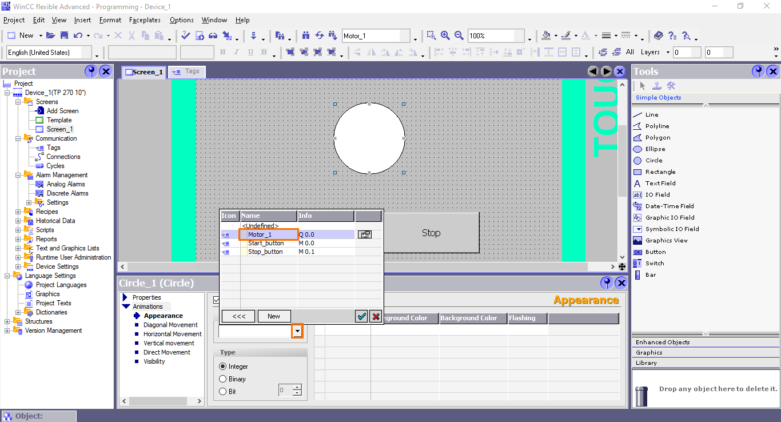Open the Faceplates menu
The image size is (781, 422).
(x=145, y=20)
